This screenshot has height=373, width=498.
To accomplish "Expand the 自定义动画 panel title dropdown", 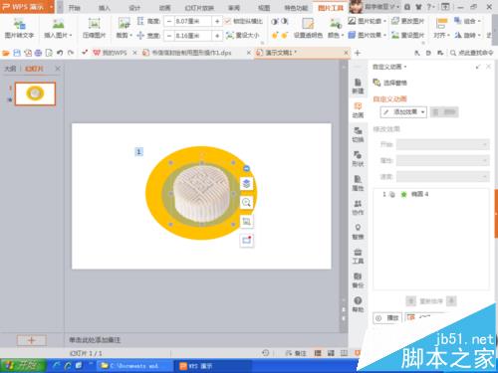I will (405, 67).
